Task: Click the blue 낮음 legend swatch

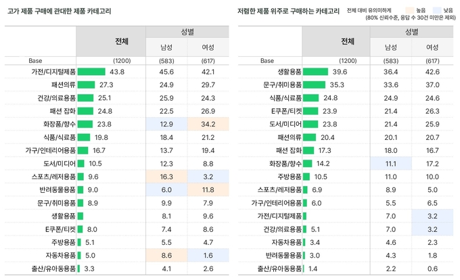Action: click(x=438, y=11)
